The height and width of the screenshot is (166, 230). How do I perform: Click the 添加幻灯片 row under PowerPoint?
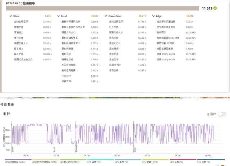click(128, 43)
